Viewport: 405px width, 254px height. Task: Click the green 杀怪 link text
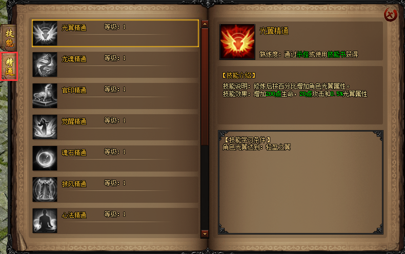click(302, 54)
